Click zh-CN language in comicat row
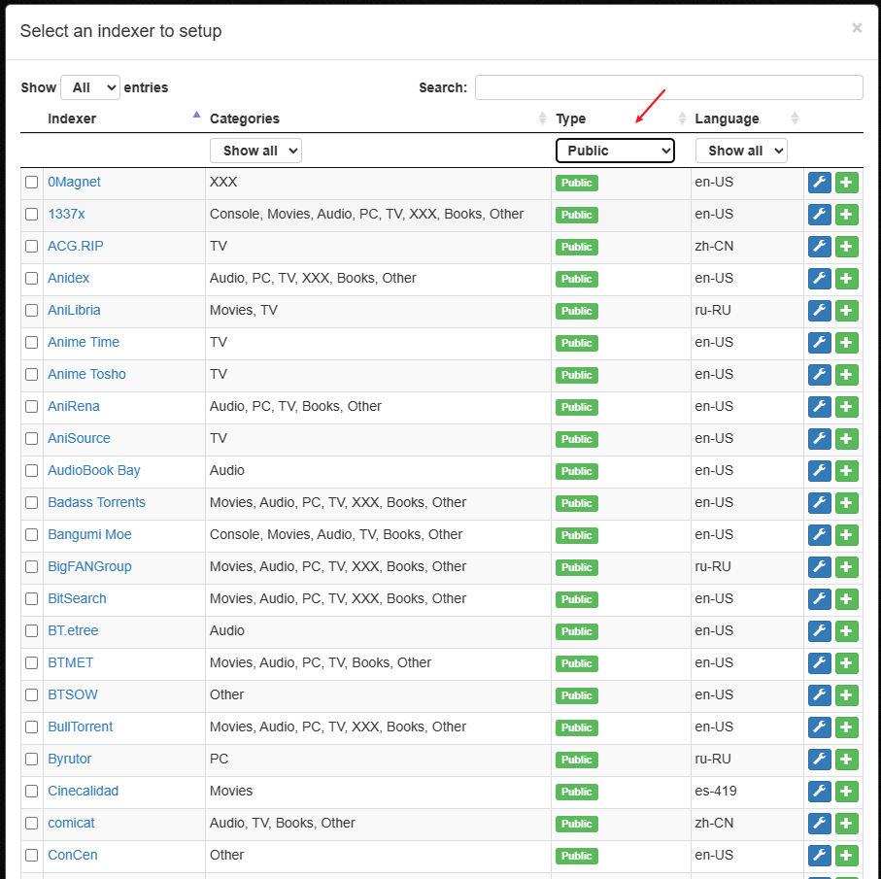881x879 pixels. (714, 823)
